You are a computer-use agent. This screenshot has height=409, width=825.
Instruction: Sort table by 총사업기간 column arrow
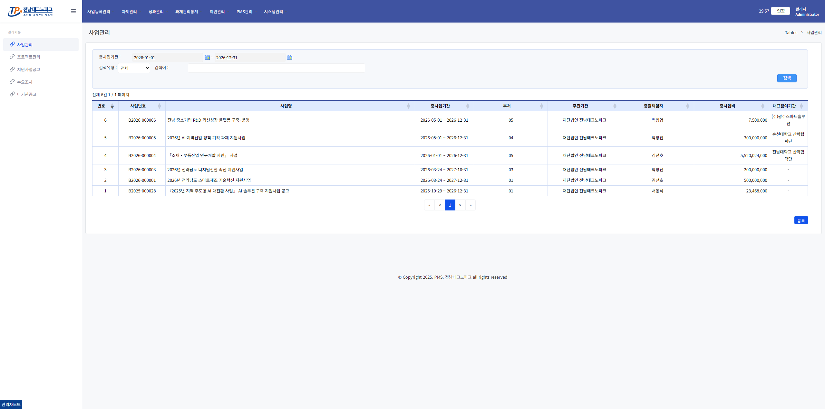click(x=468, y=106)
